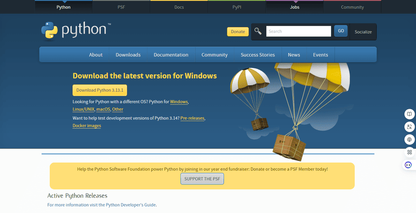Open the Socialize dropdown
416x213 pixels.
tap(363, 32)
